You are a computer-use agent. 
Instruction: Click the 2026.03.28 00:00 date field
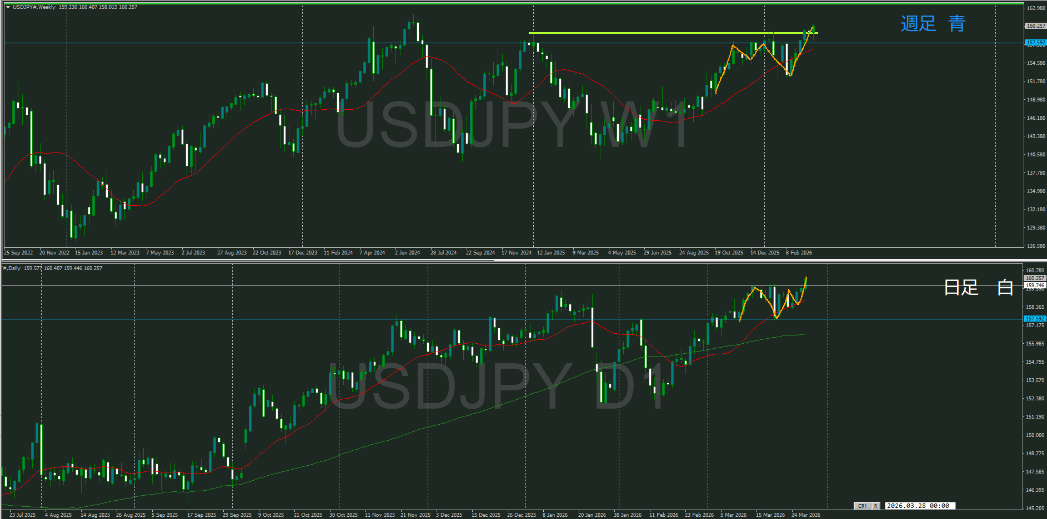coord(918,506)
